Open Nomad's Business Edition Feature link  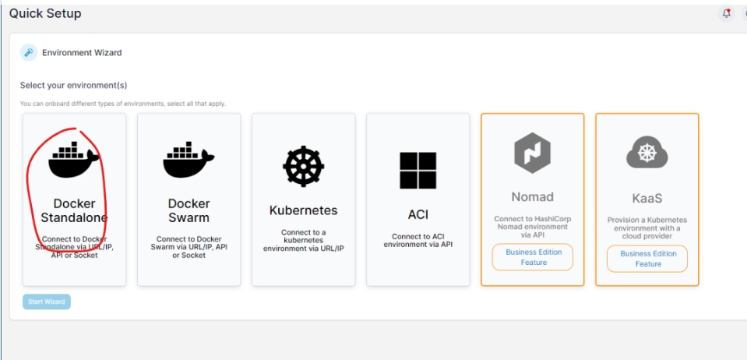coord(533,257)
